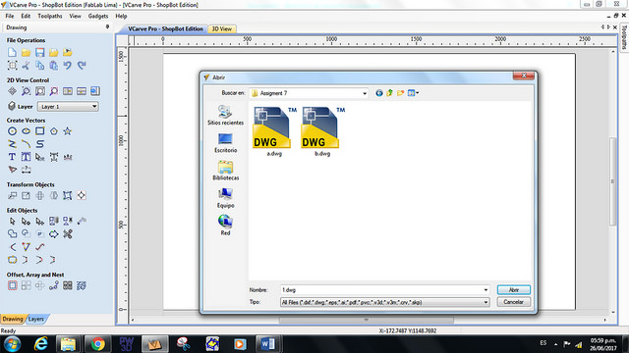Open Bibliotecas in dialog sidebar
This screenshot has width=629, height=353.
[x=225, y=171]
